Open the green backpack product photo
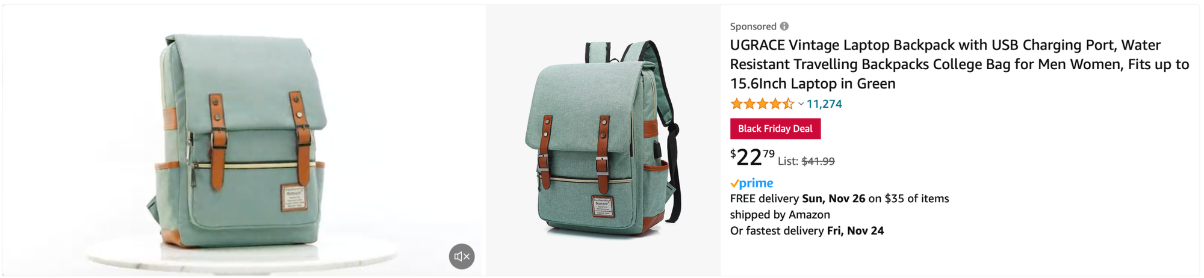The height and width of the screenshot is (278, 1204). click(x=603, y=140)
